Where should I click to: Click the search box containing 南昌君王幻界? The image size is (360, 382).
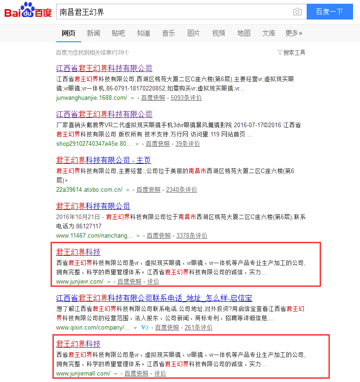(181, 12)
